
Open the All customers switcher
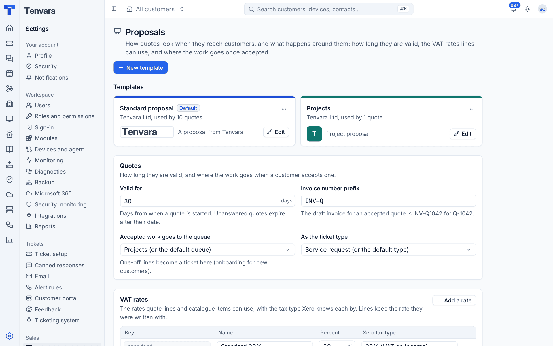tap(156, 9)
